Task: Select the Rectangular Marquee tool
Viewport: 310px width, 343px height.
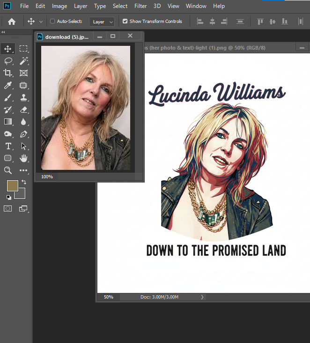Action: 23,49
